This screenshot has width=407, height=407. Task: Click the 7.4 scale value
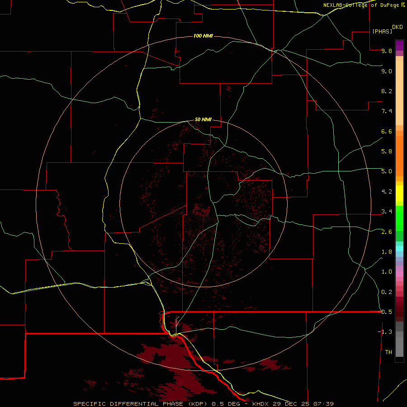pyautogui.click(x=387, y=111)
